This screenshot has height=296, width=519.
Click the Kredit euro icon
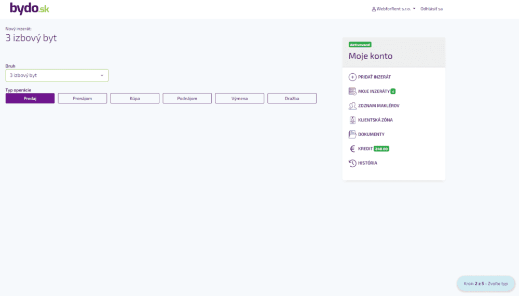tap(352, 149)
